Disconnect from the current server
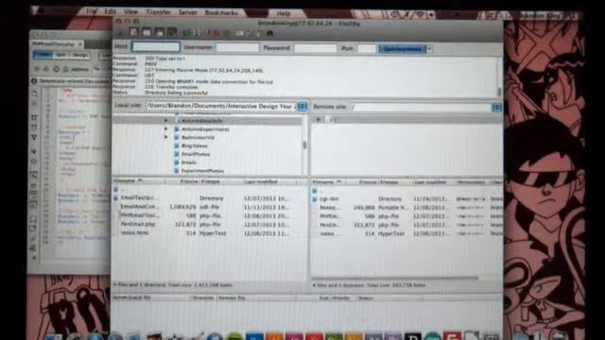 pyautogui.click(x=217, y=34)
